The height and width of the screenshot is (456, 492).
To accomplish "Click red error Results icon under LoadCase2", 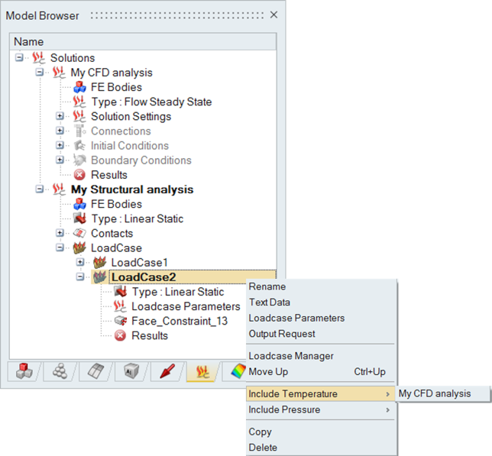I will click(120, 335).
